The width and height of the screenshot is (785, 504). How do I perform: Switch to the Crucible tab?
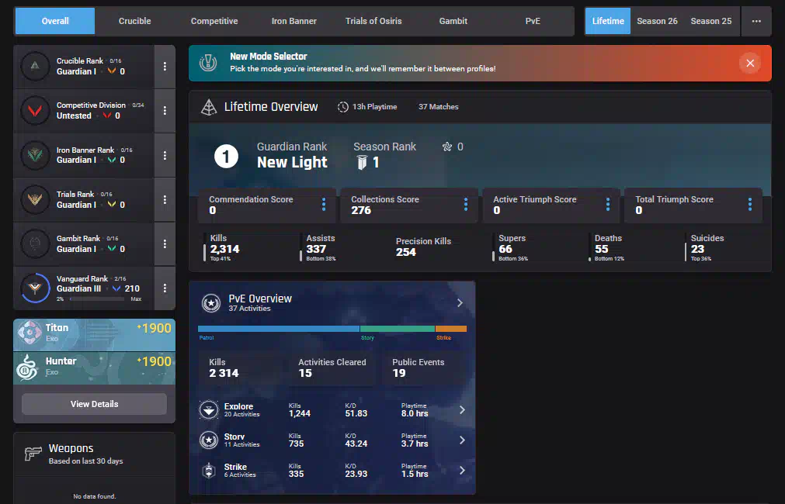point(134,21)
